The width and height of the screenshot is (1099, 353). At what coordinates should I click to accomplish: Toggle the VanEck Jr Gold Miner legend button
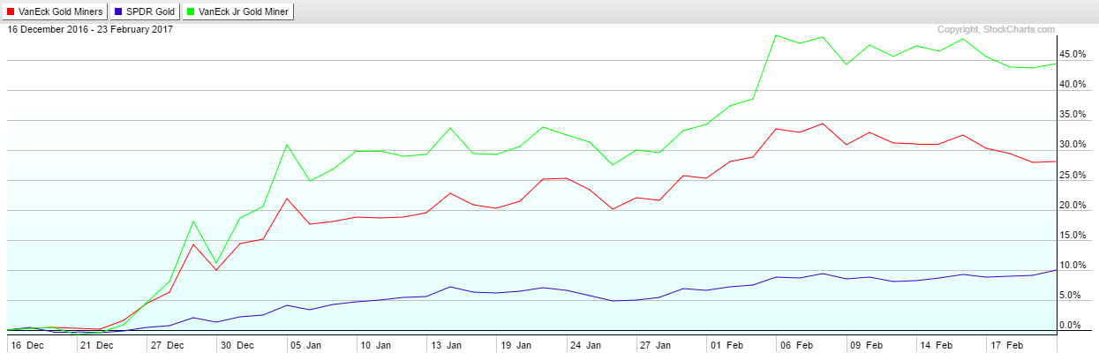click(x=238, y=12)
